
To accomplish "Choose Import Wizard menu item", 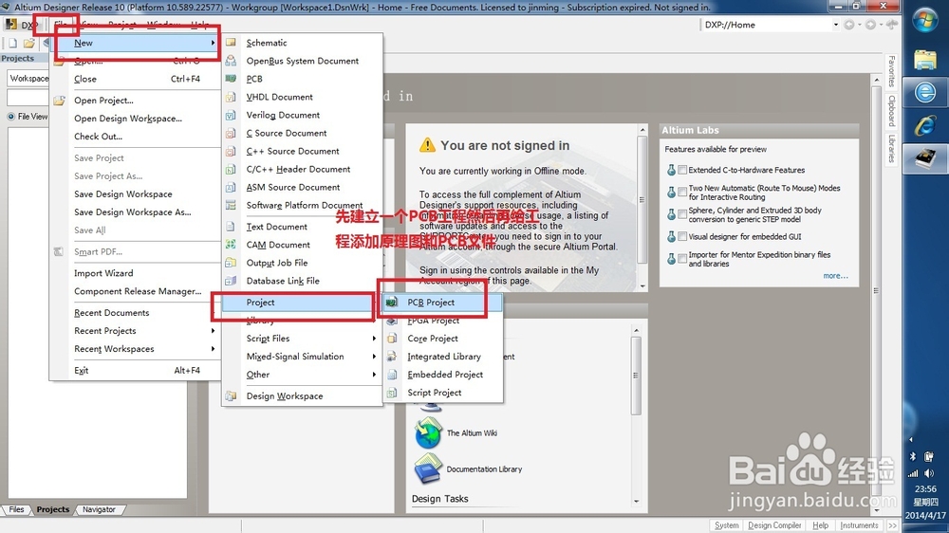I will point(137,273).
